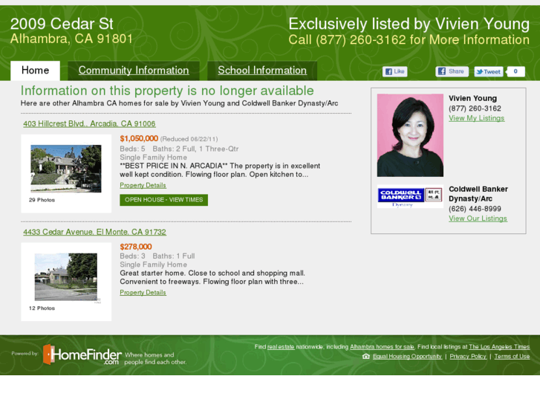Open the Hillcrest Blvd house photo thumbnail
540x405 pixels.
click(66, 169)
